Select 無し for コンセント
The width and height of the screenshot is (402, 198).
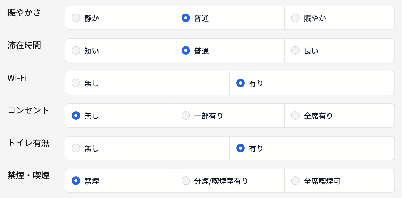tap(76, 116)
